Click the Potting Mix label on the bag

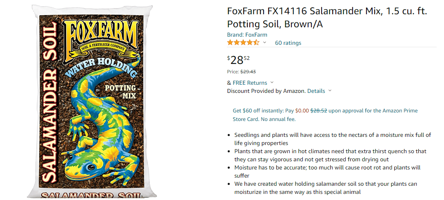click(x=121, y=92)
